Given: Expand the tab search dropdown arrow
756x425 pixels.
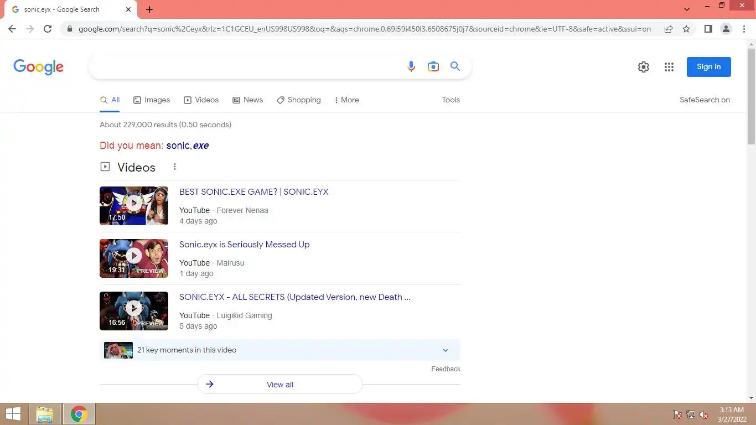Looking at the screenshot, I should [x=687, y=9].
